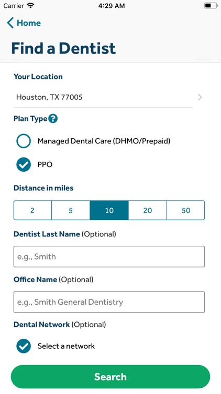Choose the 2 miles distance segment
The image size is (221, 394).
(x=32, y=210)
